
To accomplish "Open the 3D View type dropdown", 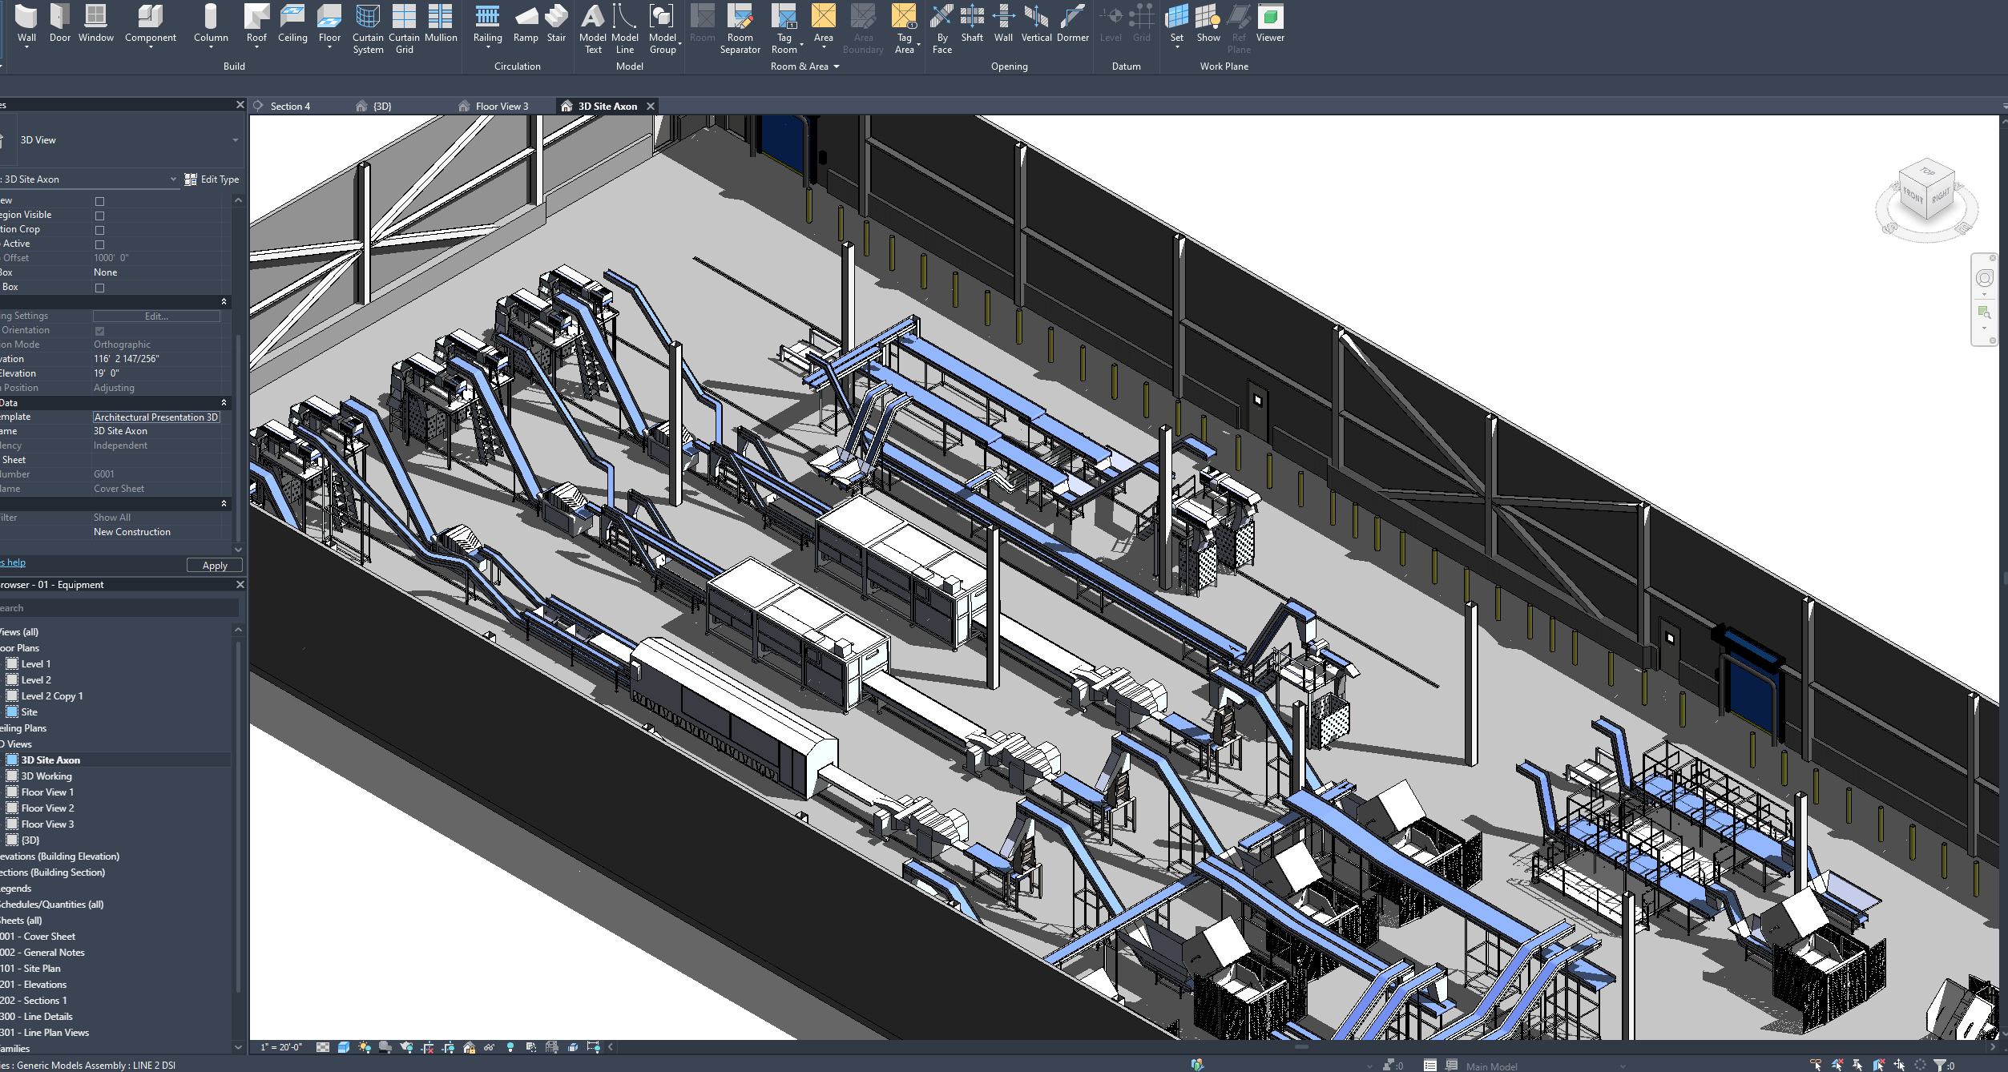I will point(235,140).
